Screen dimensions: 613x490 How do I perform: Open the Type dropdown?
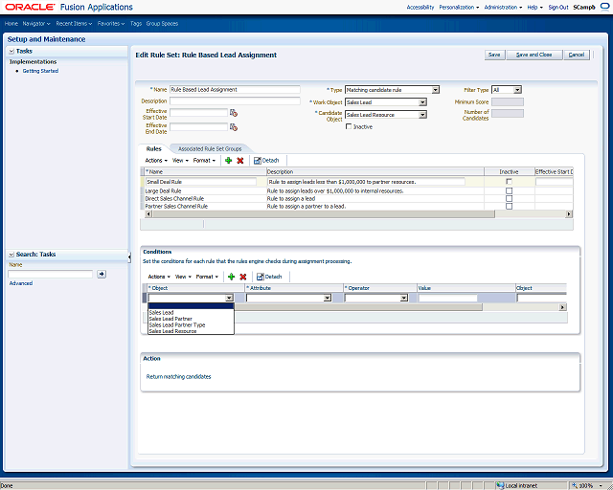point(436,90)
